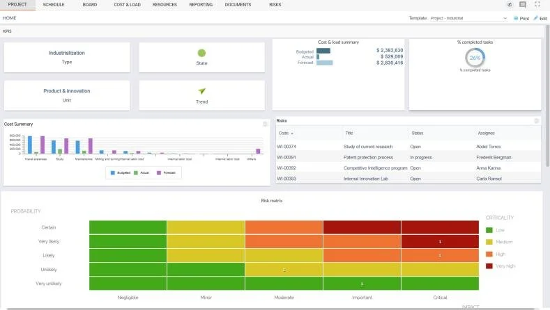550x310 pixels.
Task: Click the 26% completed tasks donut chart
Action: 475,58
